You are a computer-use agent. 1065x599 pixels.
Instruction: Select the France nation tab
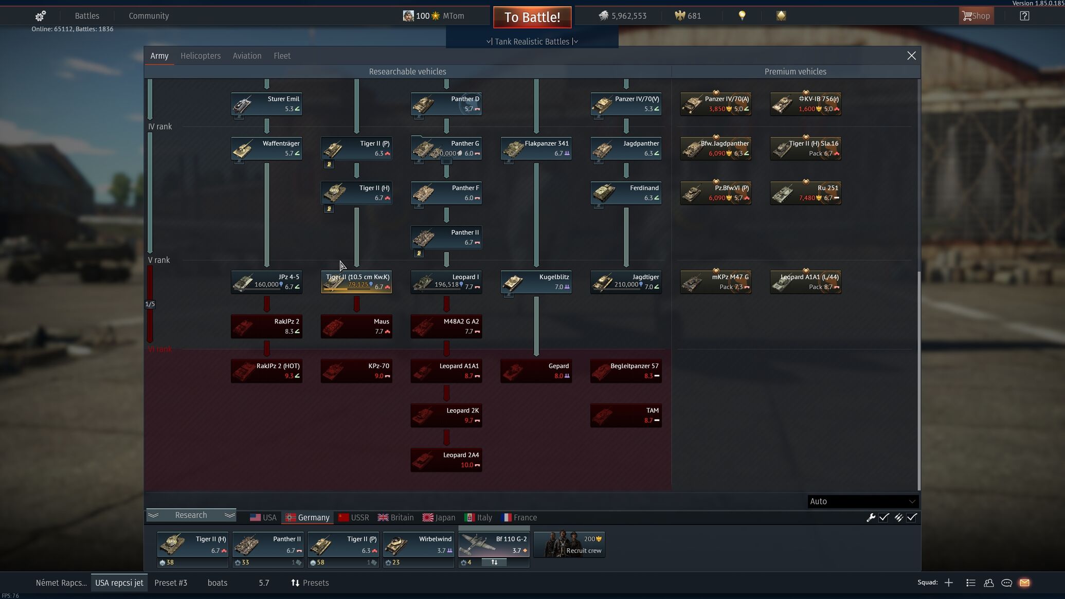point(519,518)
